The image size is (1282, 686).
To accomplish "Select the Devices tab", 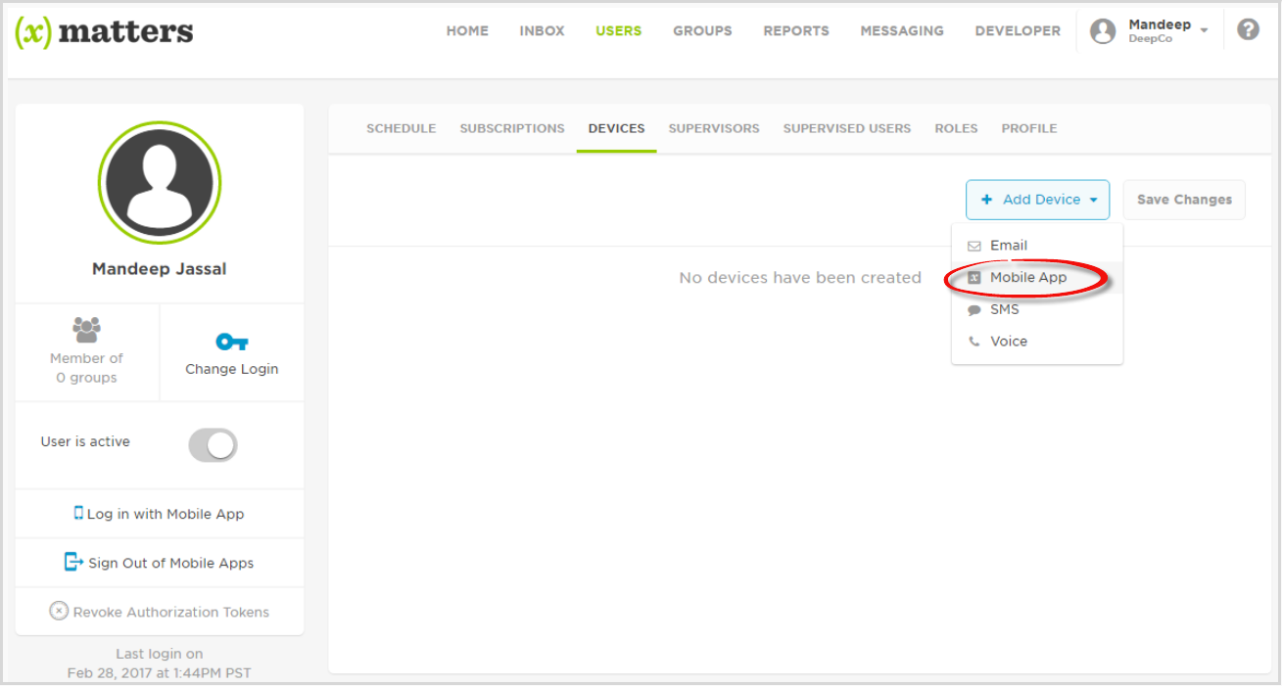I will [x=617, y=128].
